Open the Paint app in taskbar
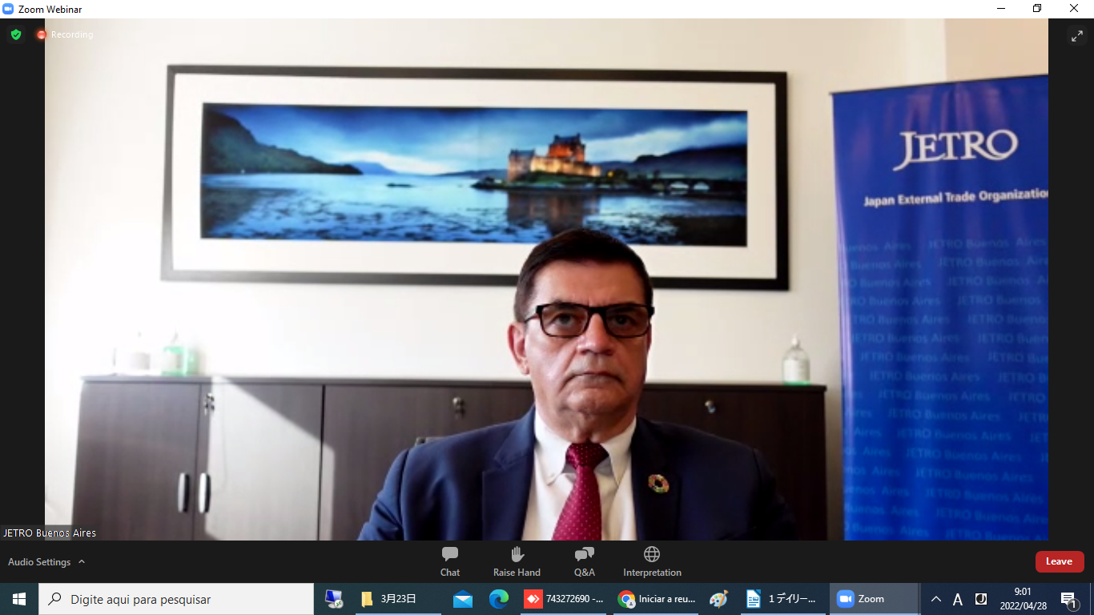 tap(718, 599)
